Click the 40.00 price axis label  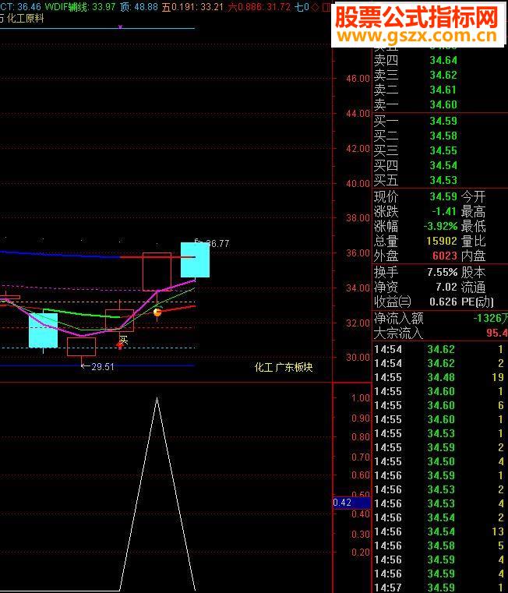coord(358,183)
